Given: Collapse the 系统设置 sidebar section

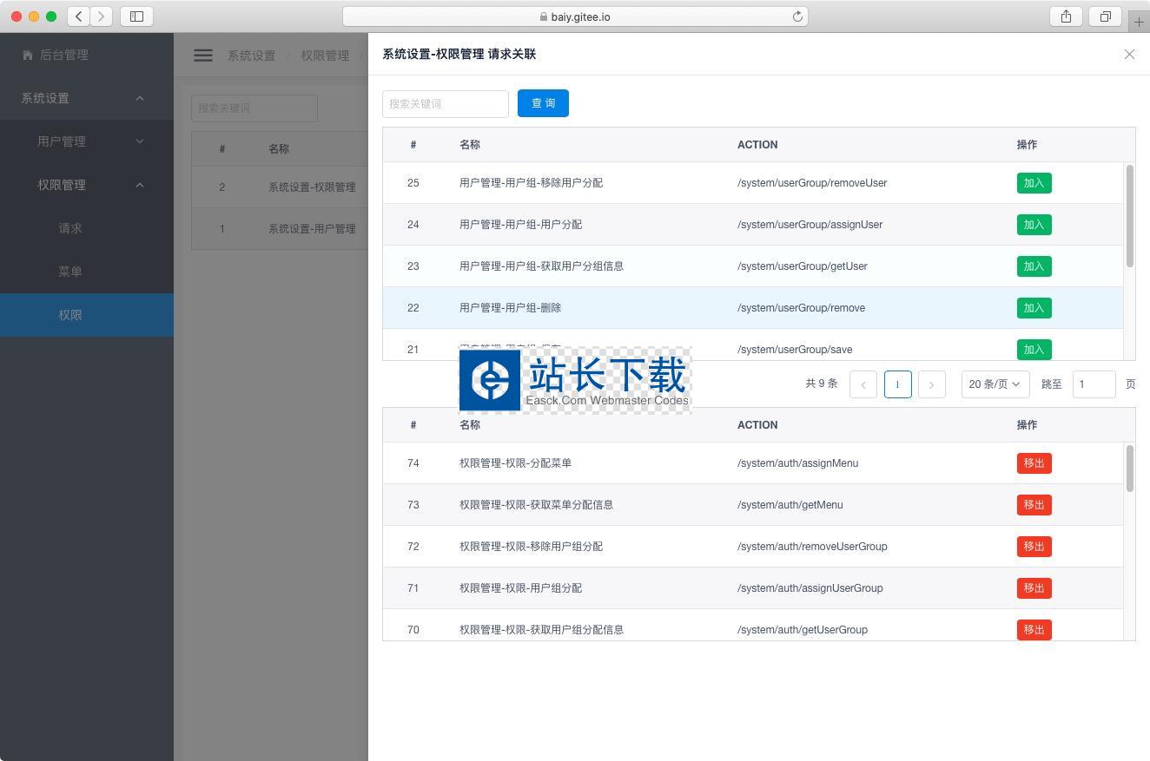Looking at the screenshot, I should pyautogui.click(x=87, y=98).
